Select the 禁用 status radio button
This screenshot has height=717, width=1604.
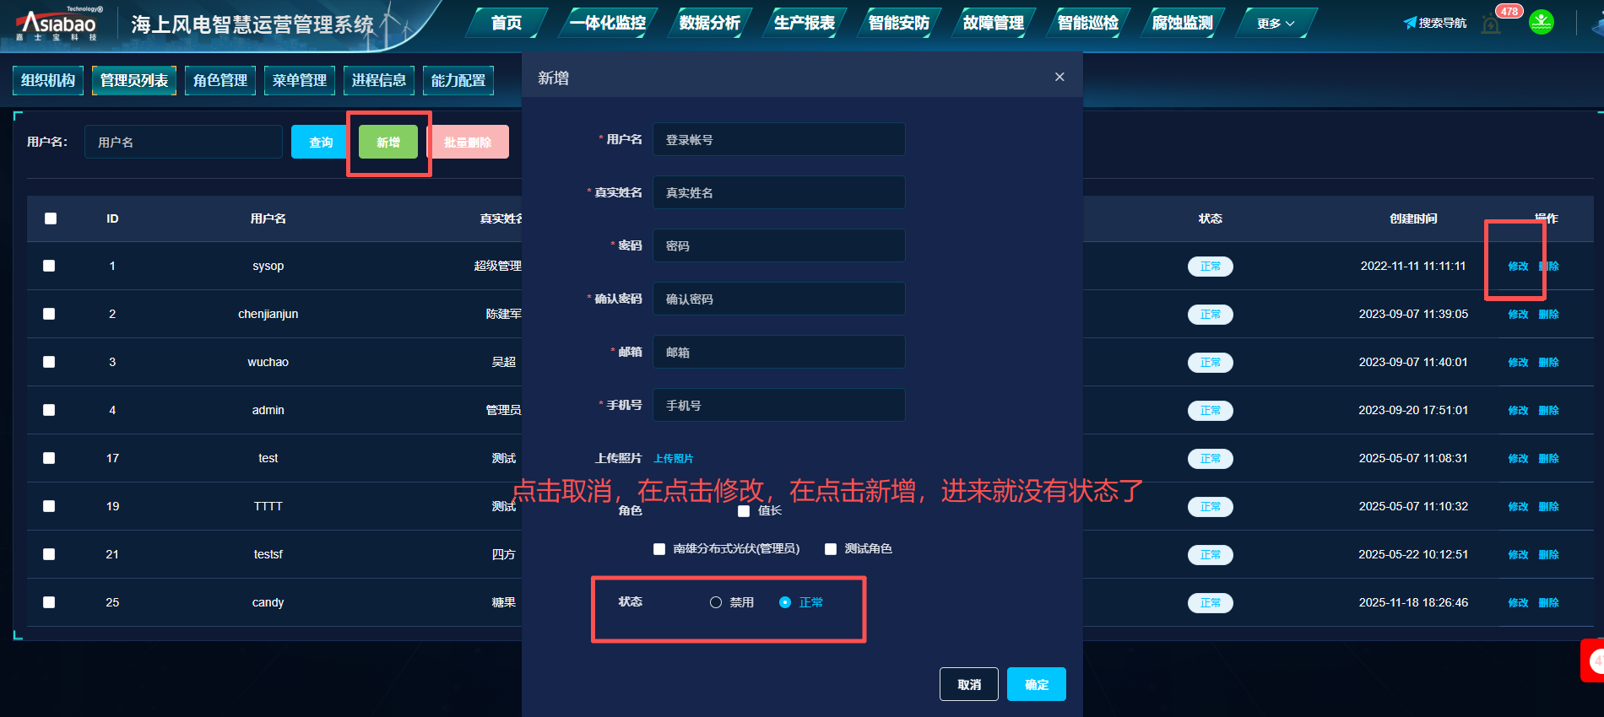tap(716, 602)
